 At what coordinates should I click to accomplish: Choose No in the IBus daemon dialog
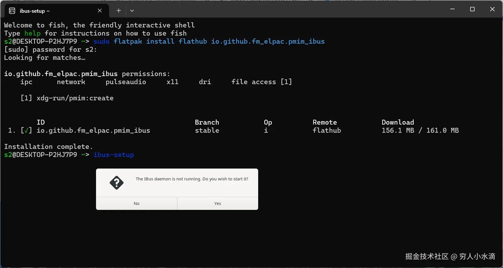click(137, 204)
